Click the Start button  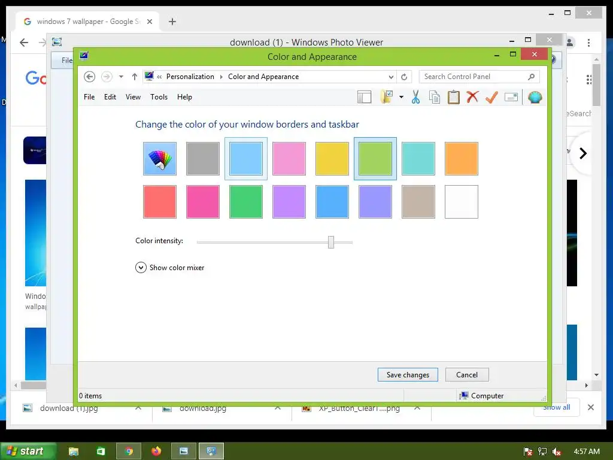pyautogui.click(x=28, y=451)
